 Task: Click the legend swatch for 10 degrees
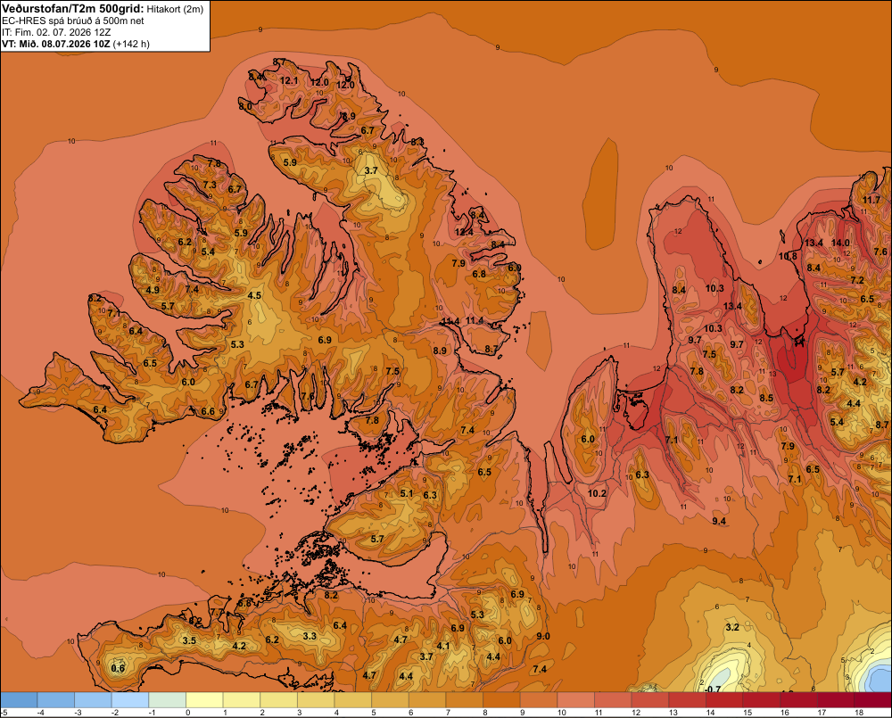[x=575, y=700]
